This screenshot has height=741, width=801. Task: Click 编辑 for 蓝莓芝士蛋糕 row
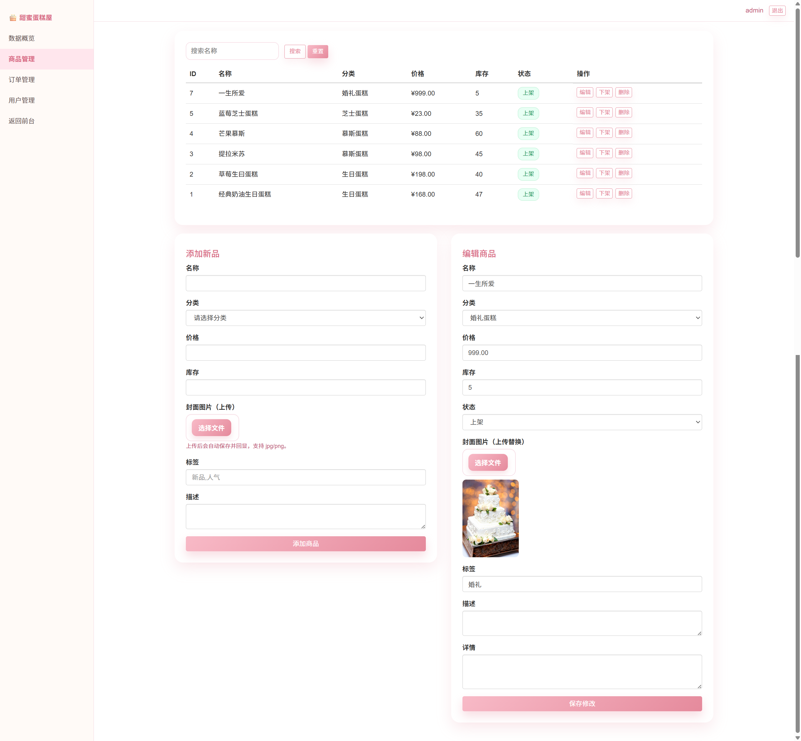click(584, 112)
